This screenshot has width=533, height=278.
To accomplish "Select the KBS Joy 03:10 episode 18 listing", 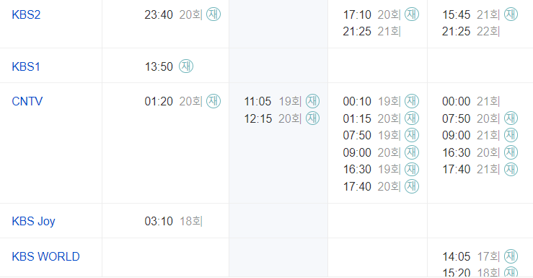I will pos(173,221).
